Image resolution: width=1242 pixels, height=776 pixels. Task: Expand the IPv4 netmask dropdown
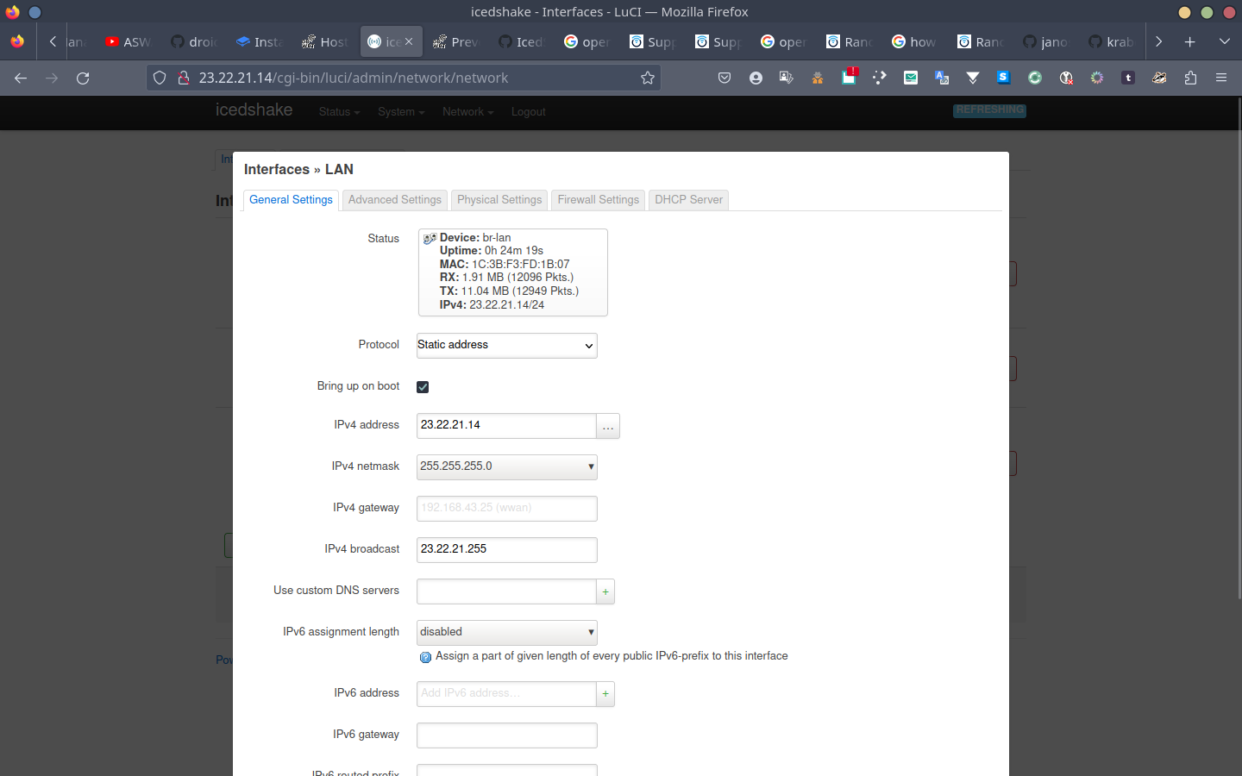tap(506, 466)
